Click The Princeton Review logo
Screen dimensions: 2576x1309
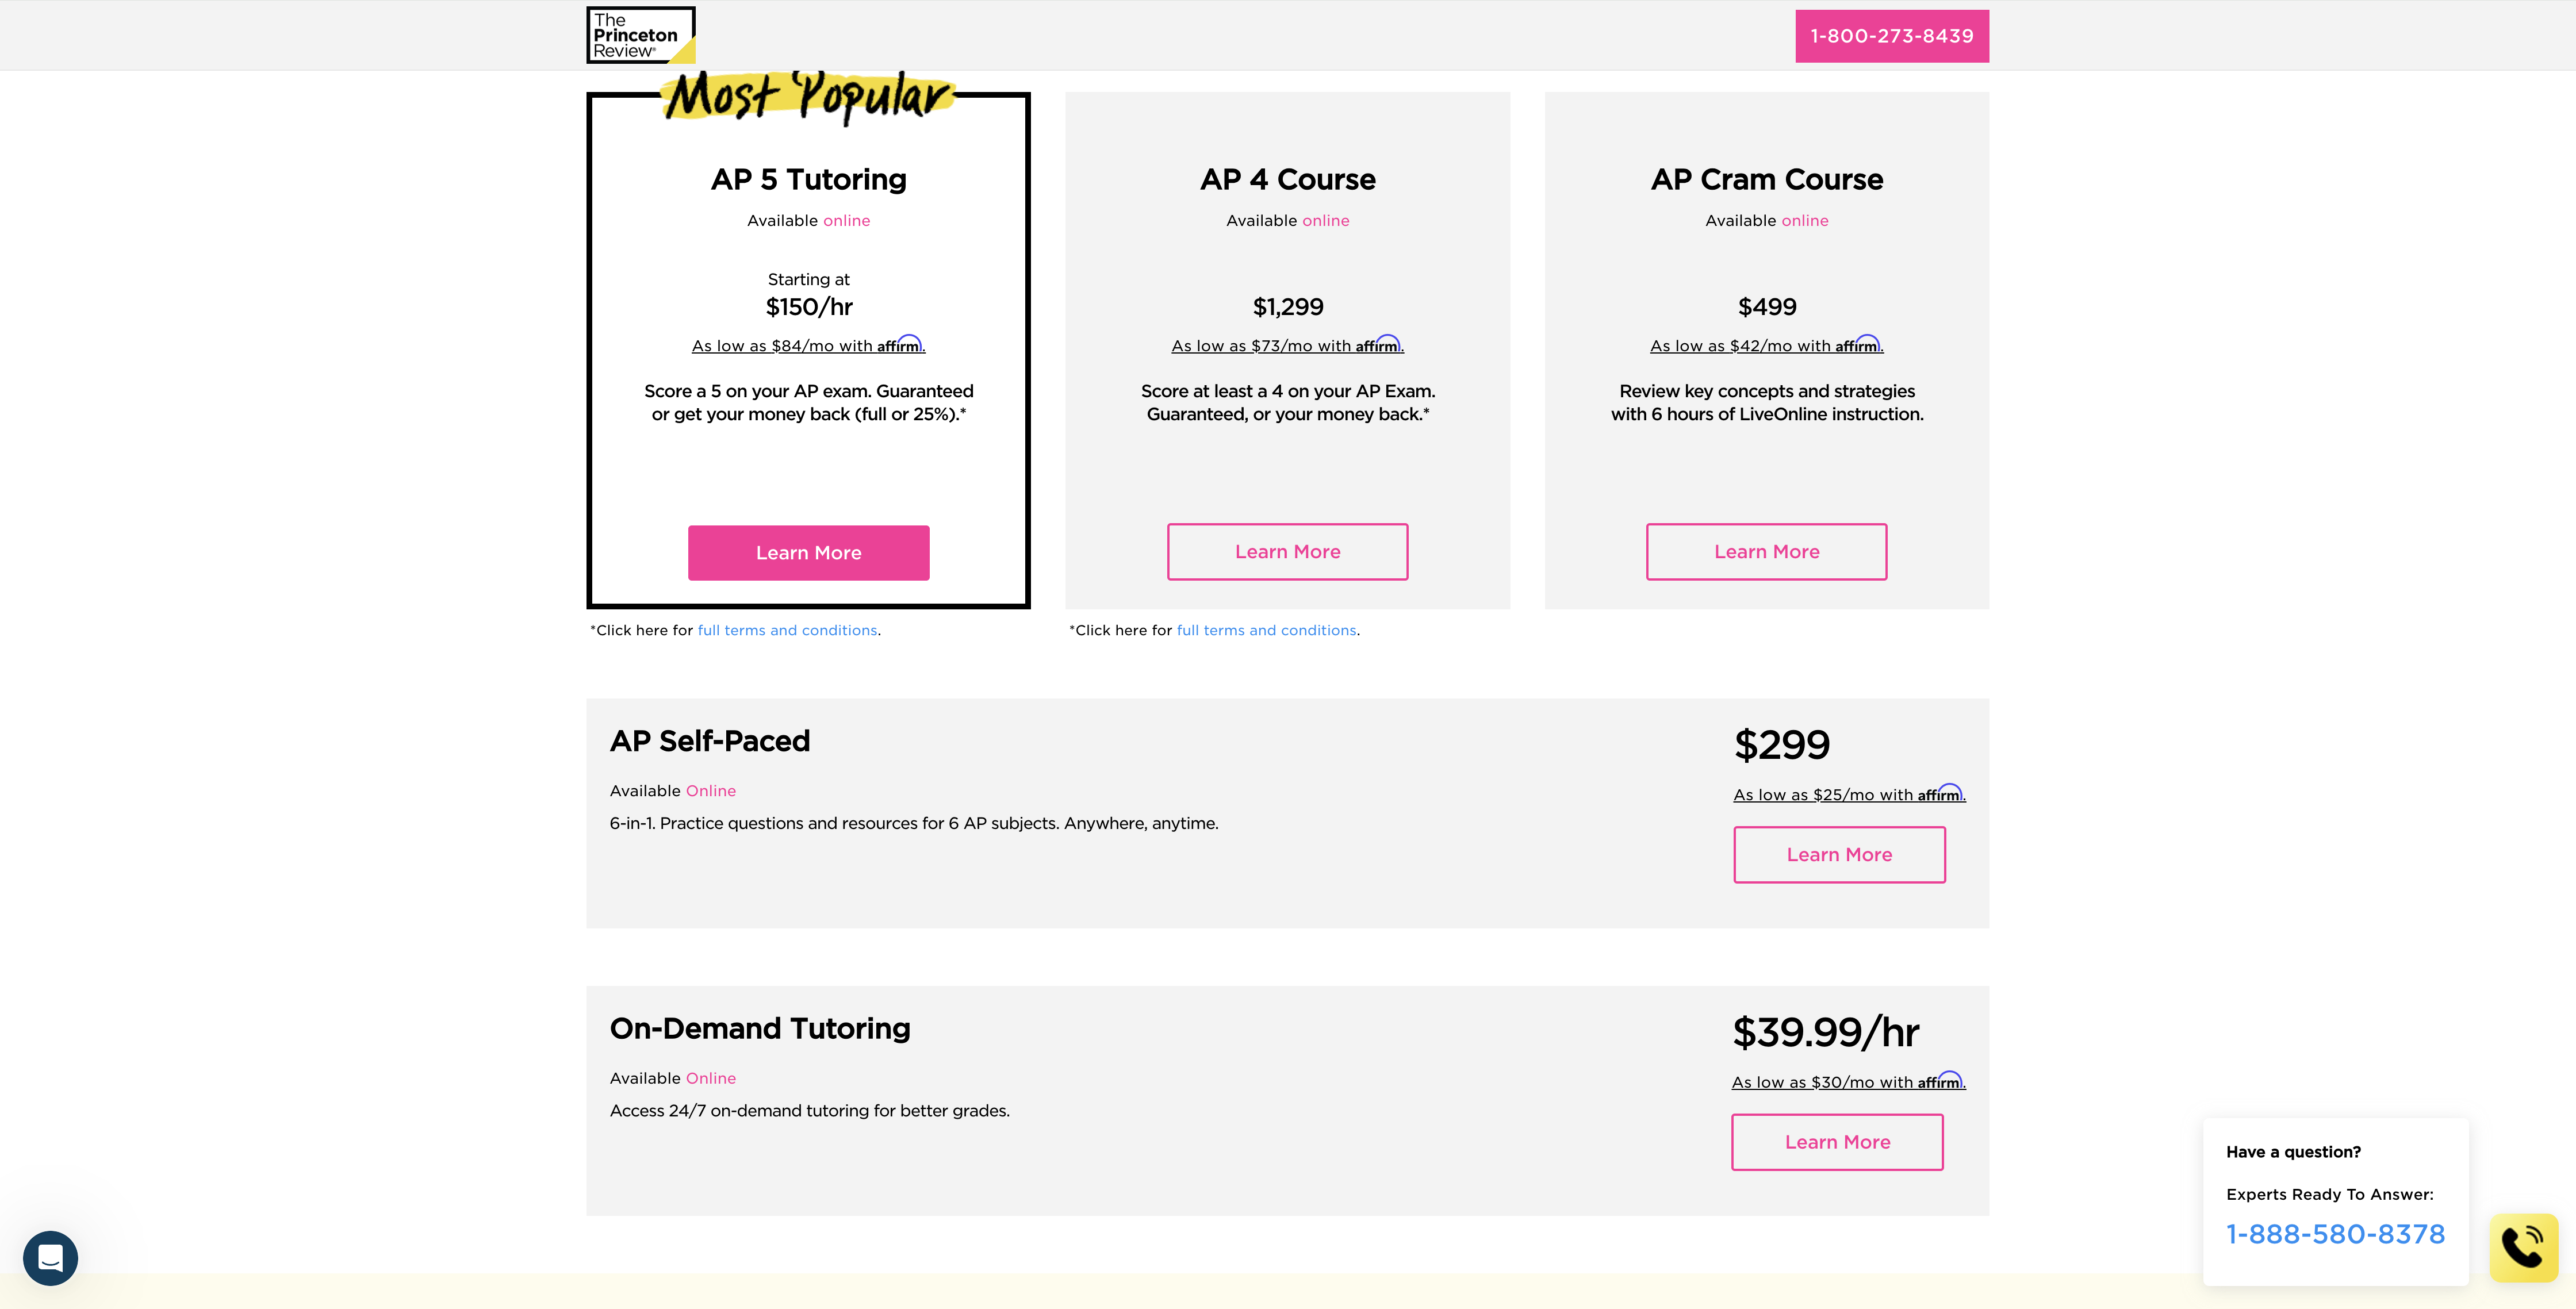pos(640,35)
